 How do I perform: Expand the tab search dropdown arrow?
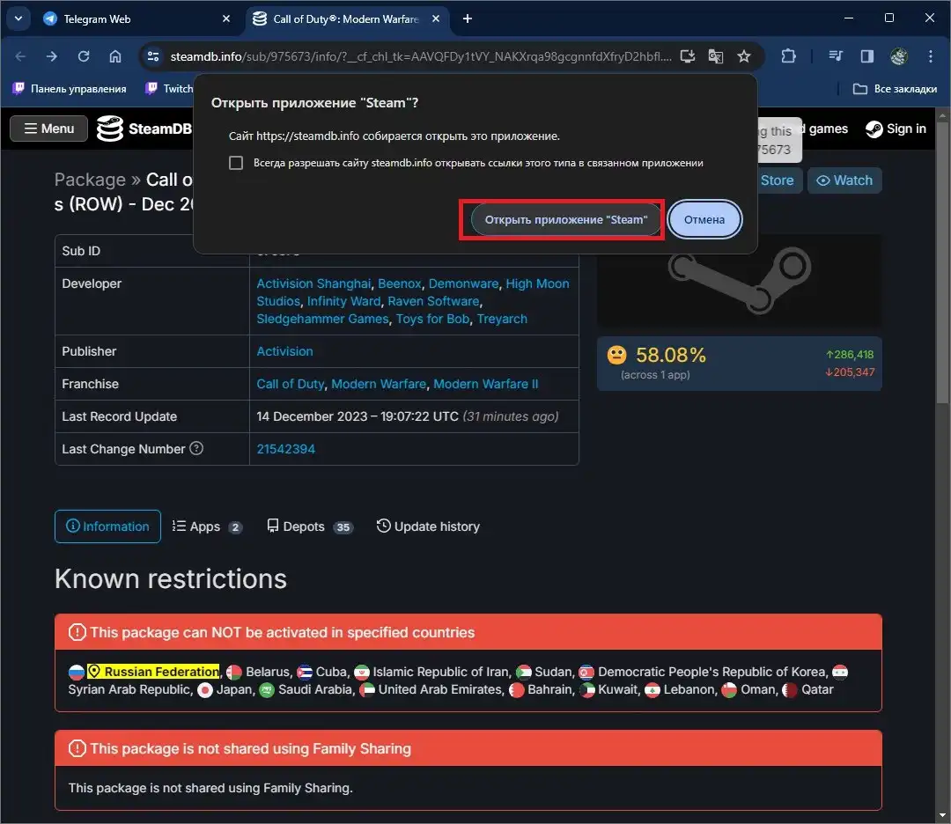18,18
